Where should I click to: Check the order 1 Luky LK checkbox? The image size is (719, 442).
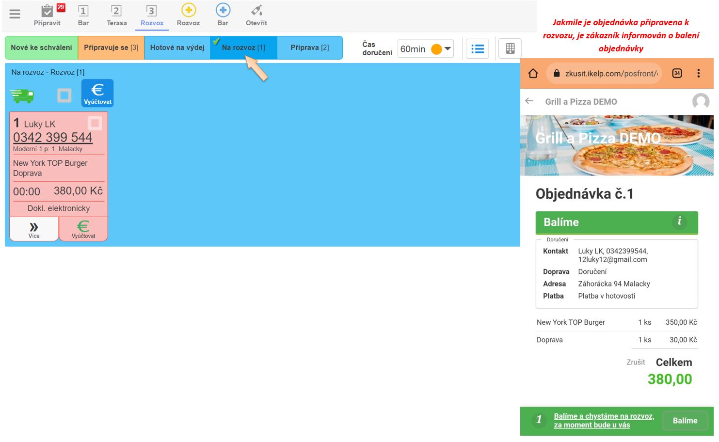95,123
